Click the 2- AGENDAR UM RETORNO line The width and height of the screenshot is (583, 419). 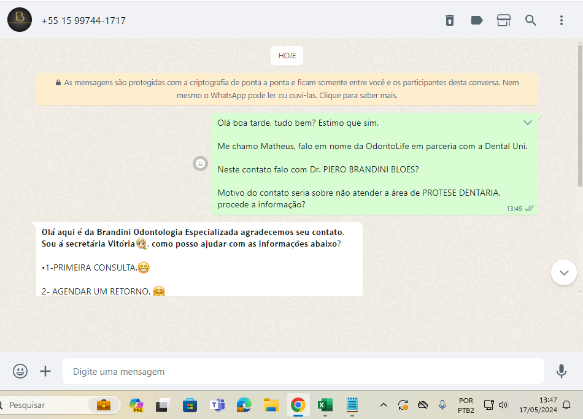pos(103,291)
